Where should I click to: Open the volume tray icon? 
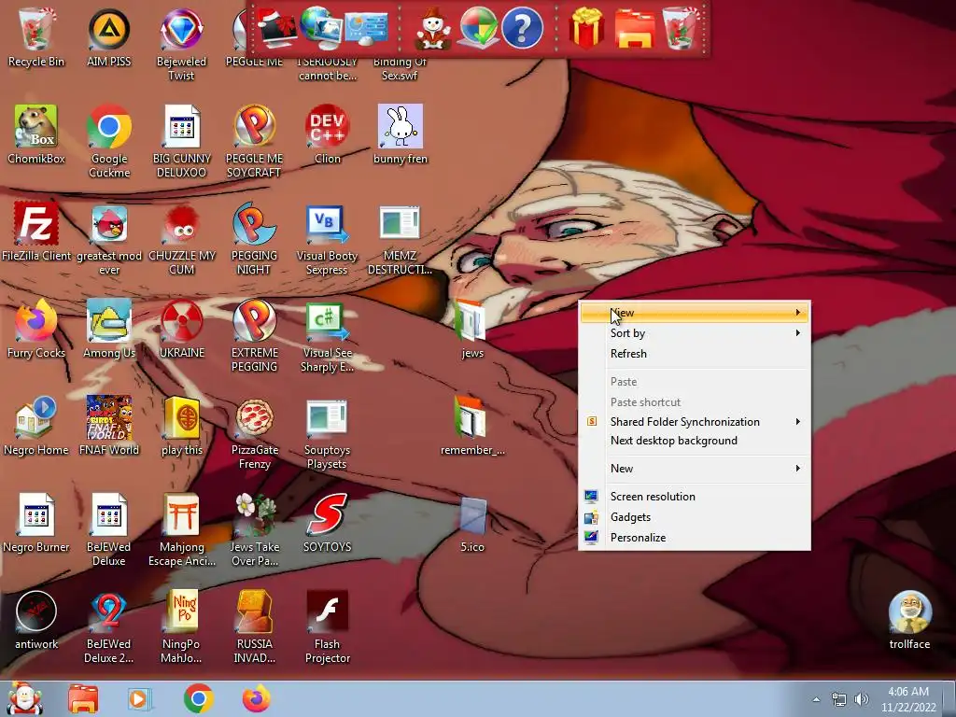(862, 699)
